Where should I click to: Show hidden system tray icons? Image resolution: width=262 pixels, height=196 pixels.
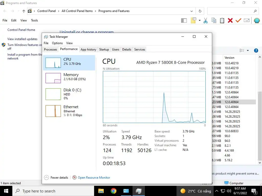(x=216, y=191)
